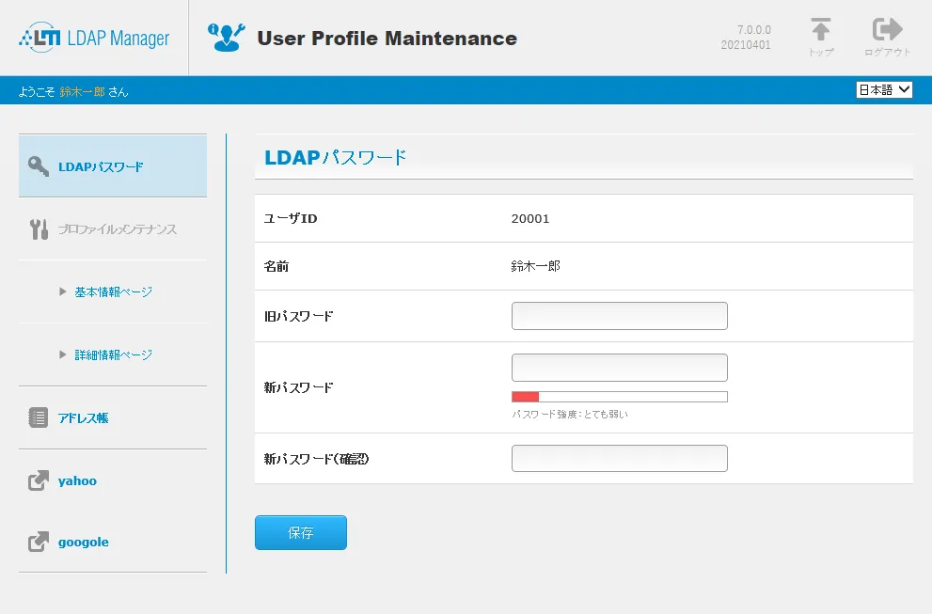Click the user ID value 20001
This screenshot has width=932, height=614.
coord(530,219)
